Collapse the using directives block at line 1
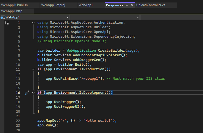 point(34,23)
